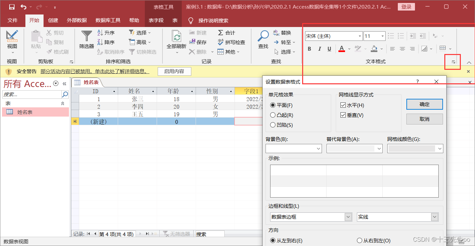The image size is (475, 246).
Task: Open the 数据表边框 border dropdown
Action: [x=348, y=217]
